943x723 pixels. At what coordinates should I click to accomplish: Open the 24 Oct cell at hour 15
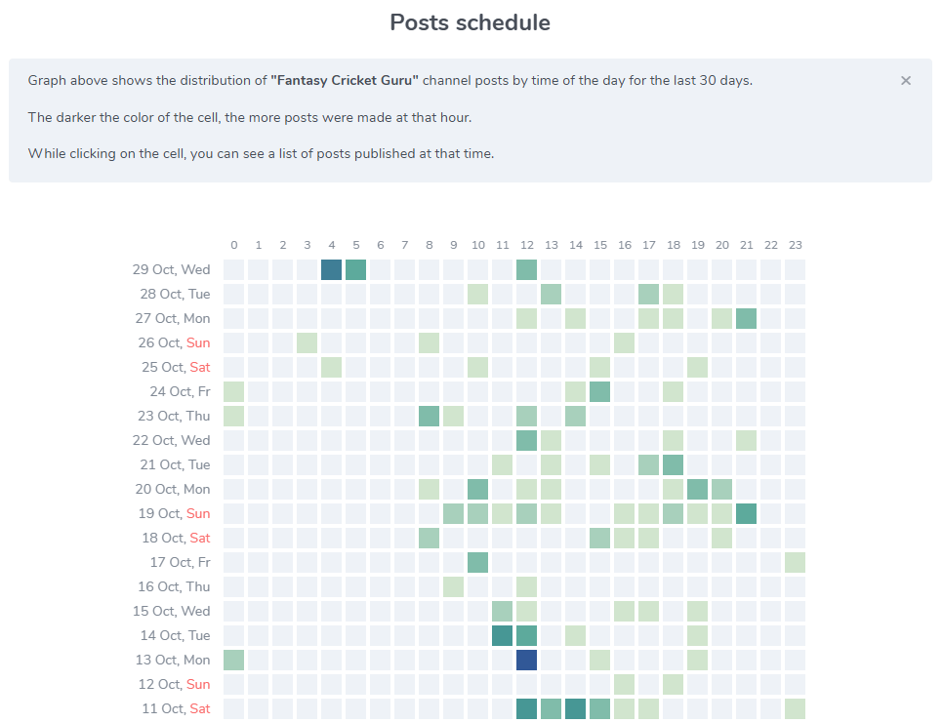pyautogui.click(x=600, y=392)
